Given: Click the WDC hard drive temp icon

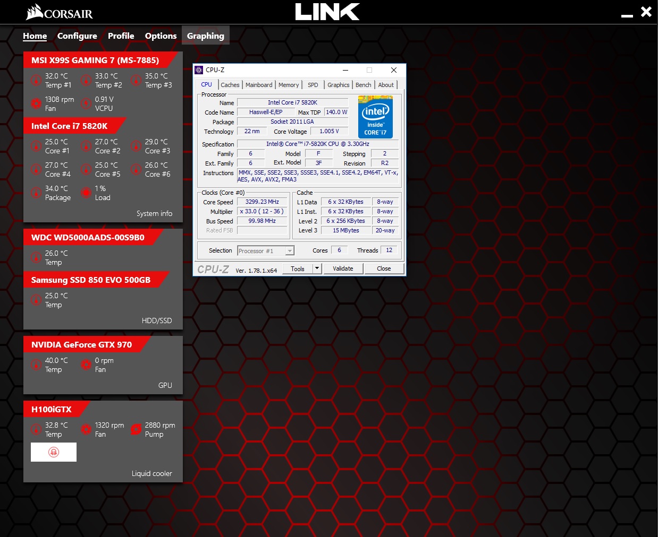Looking at the screenshot, I should 36,258.
